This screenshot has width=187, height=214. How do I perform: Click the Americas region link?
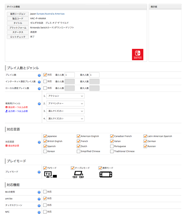pyautogui.click(x=60, y=14)
